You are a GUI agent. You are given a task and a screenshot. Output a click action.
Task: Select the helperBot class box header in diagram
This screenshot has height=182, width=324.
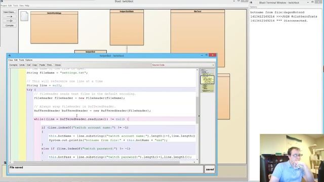tap(91, 52)
